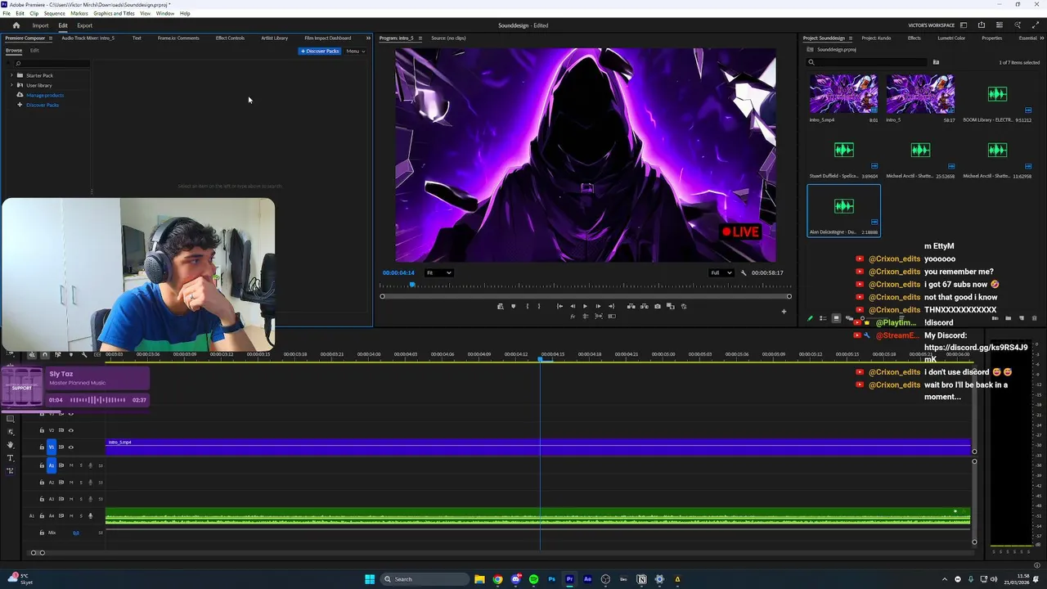1047x589 pixels.
Task: Open the Workspaces icon in header
Action: (x=964, y=25)
